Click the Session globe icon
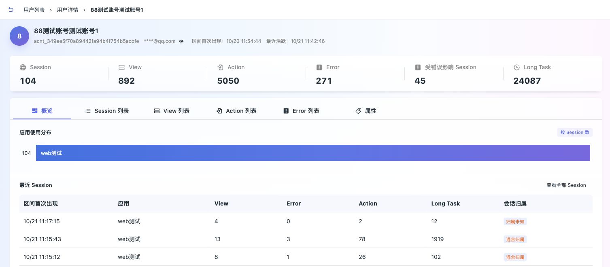Screen dimensions: 610x267 click(23, 68)
